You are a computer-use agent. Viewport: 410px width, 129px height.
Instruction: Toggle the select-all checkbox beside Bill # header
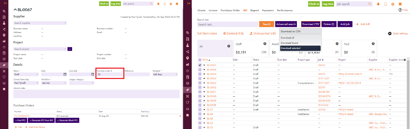click(x=200, y=60)
